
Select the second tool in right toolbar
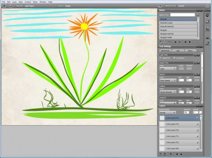coord(207,22)
